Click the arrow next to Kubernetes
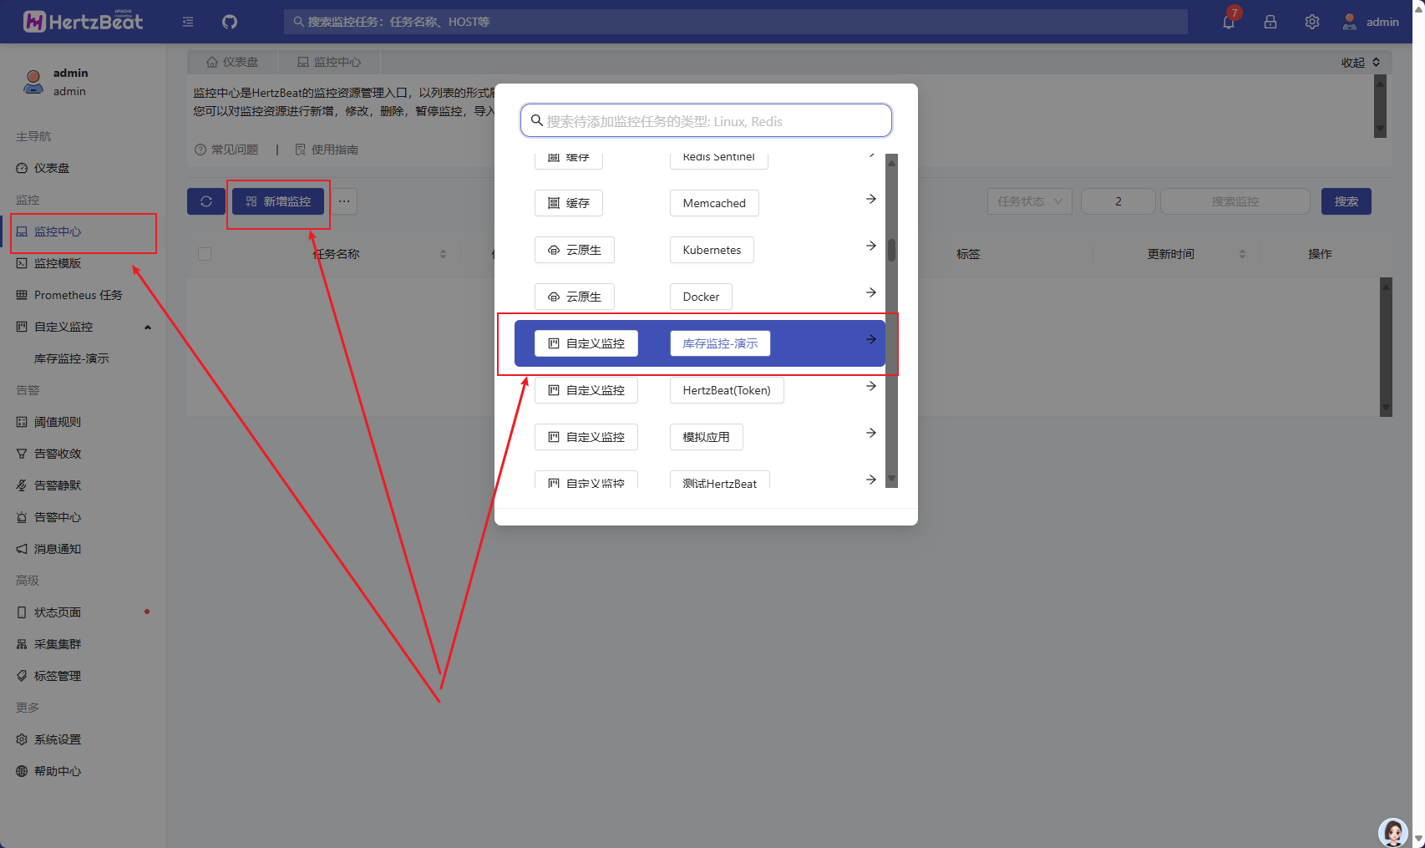This screenshot has width=1425, height=848. click(870, 246)
